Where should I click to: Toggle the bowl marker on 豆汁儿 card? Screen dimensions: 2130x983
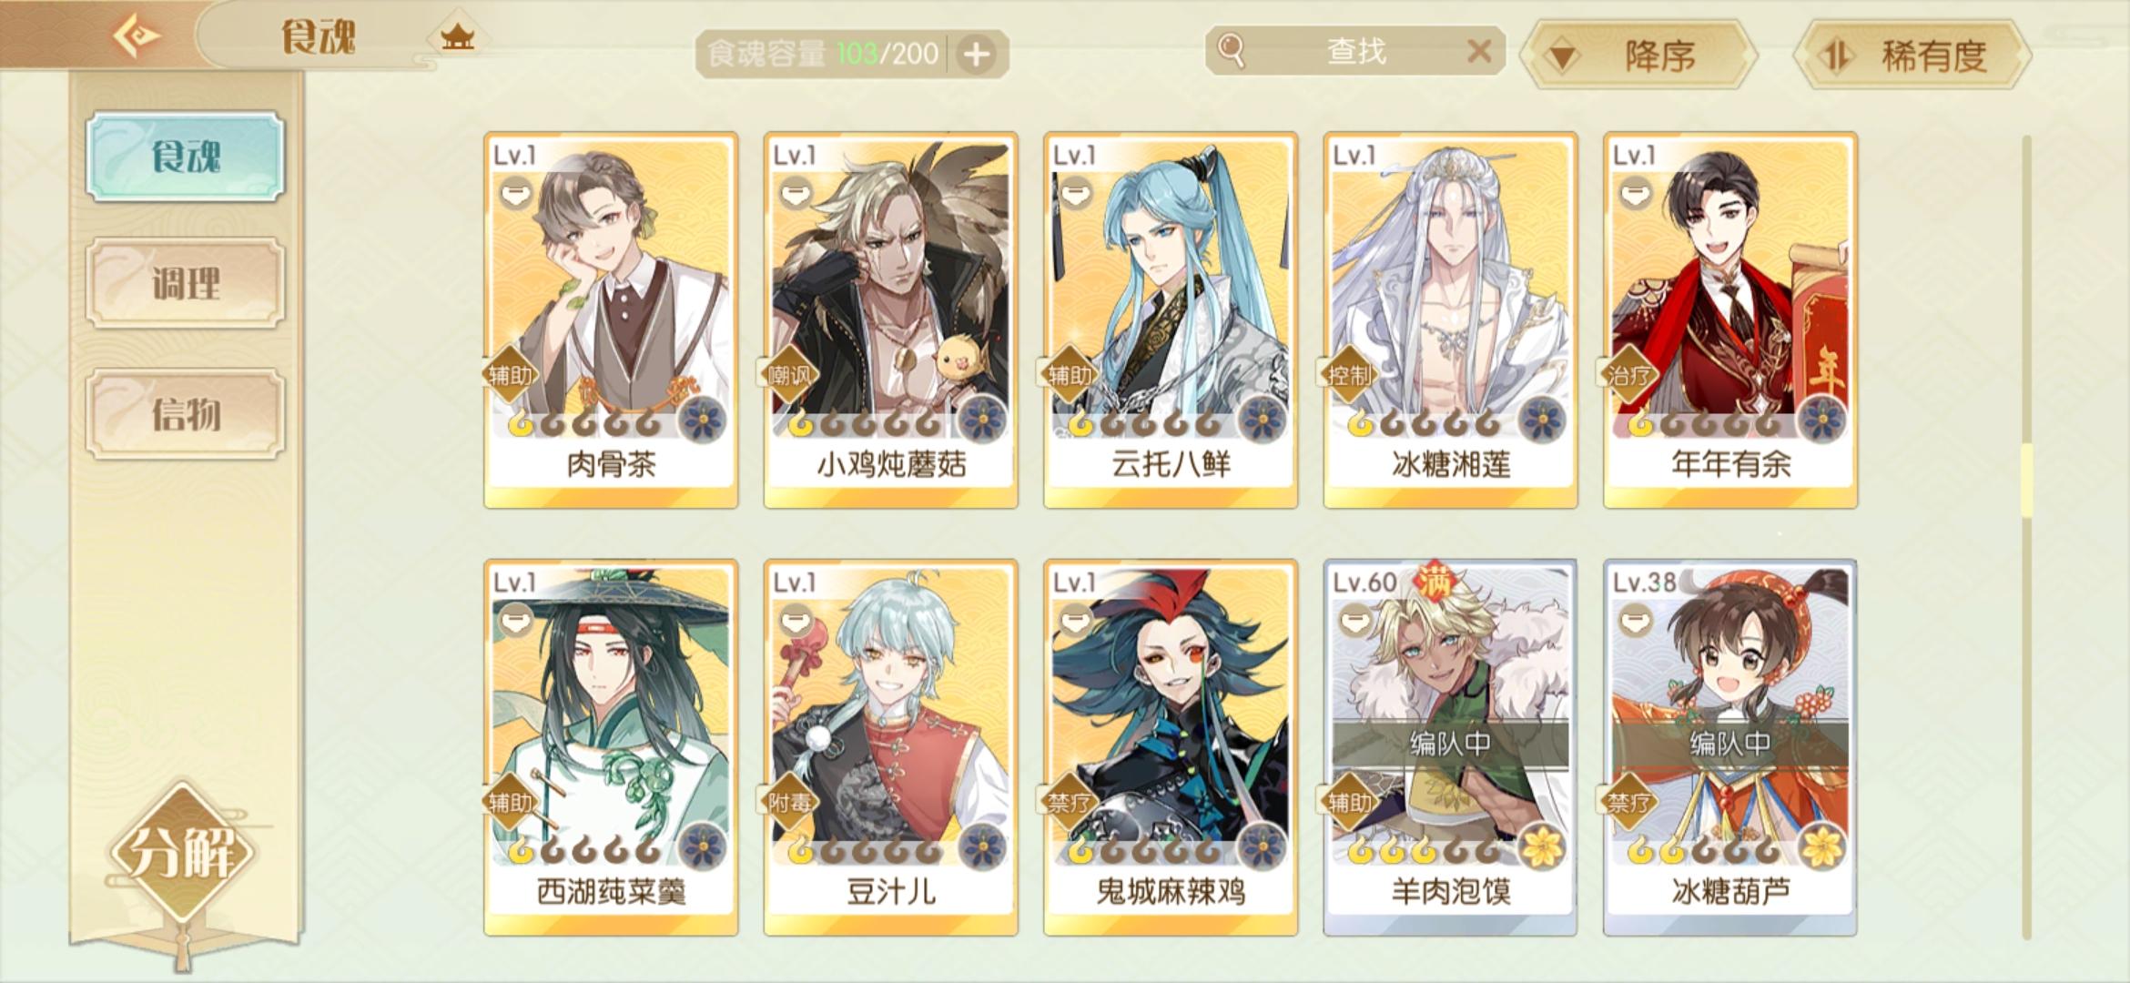[x=796, y=620]
